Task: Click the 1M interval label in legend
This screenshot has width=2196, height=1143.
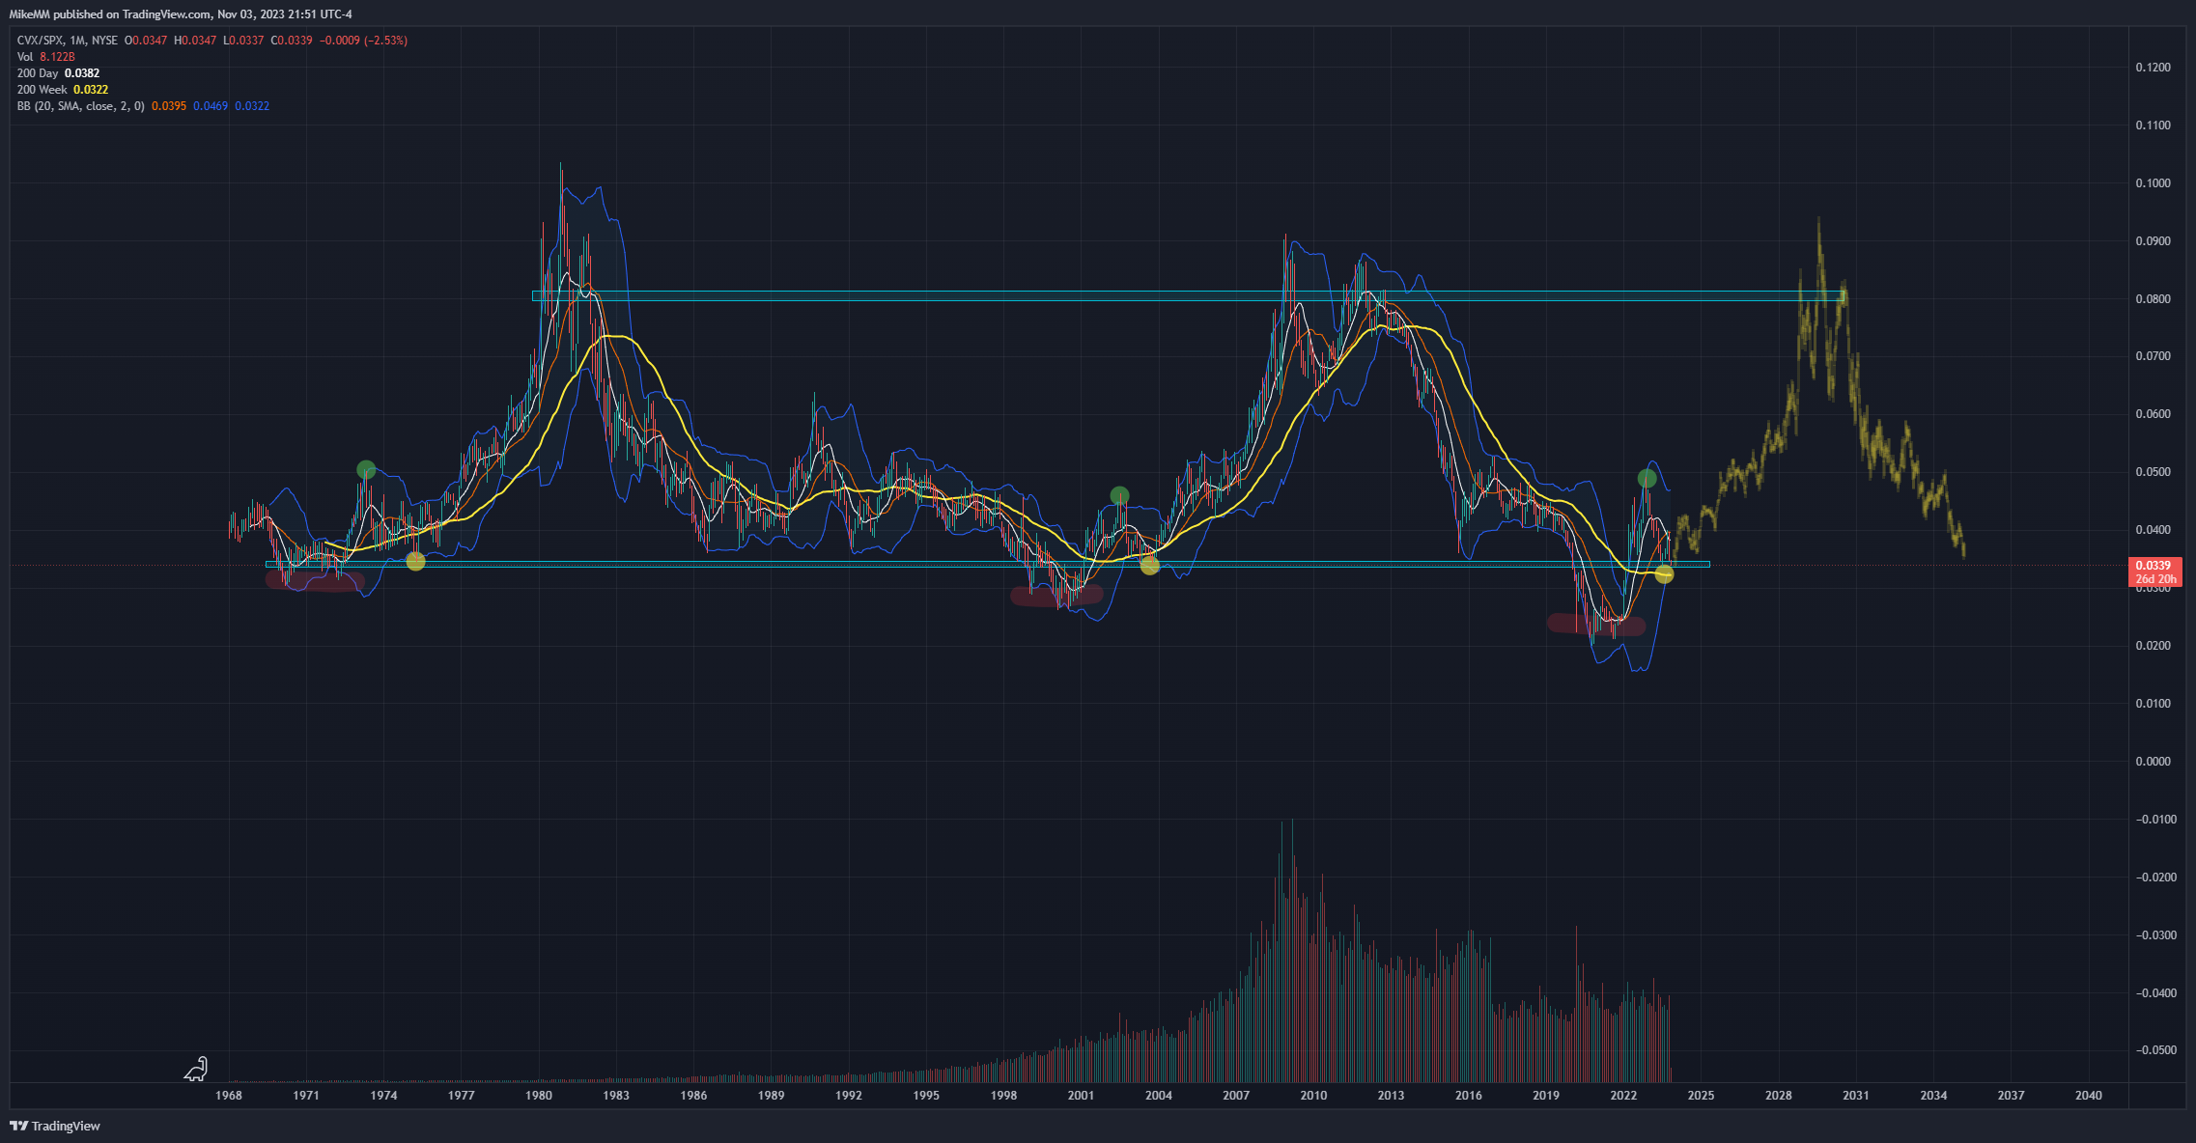Action: tap(77, 41)
